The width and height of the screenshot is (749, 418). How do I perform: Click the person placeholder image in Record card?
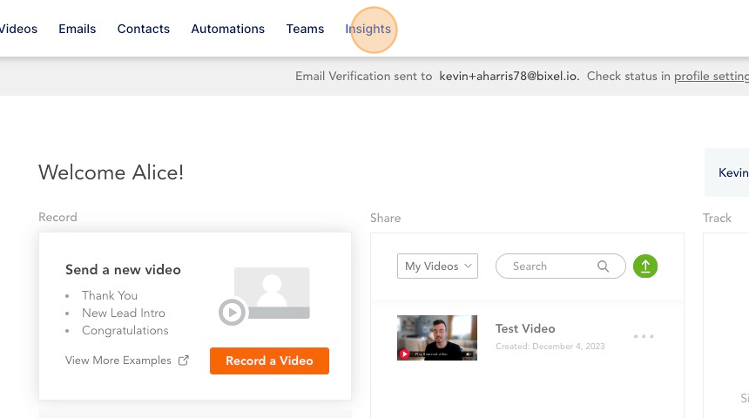(272, 293)
